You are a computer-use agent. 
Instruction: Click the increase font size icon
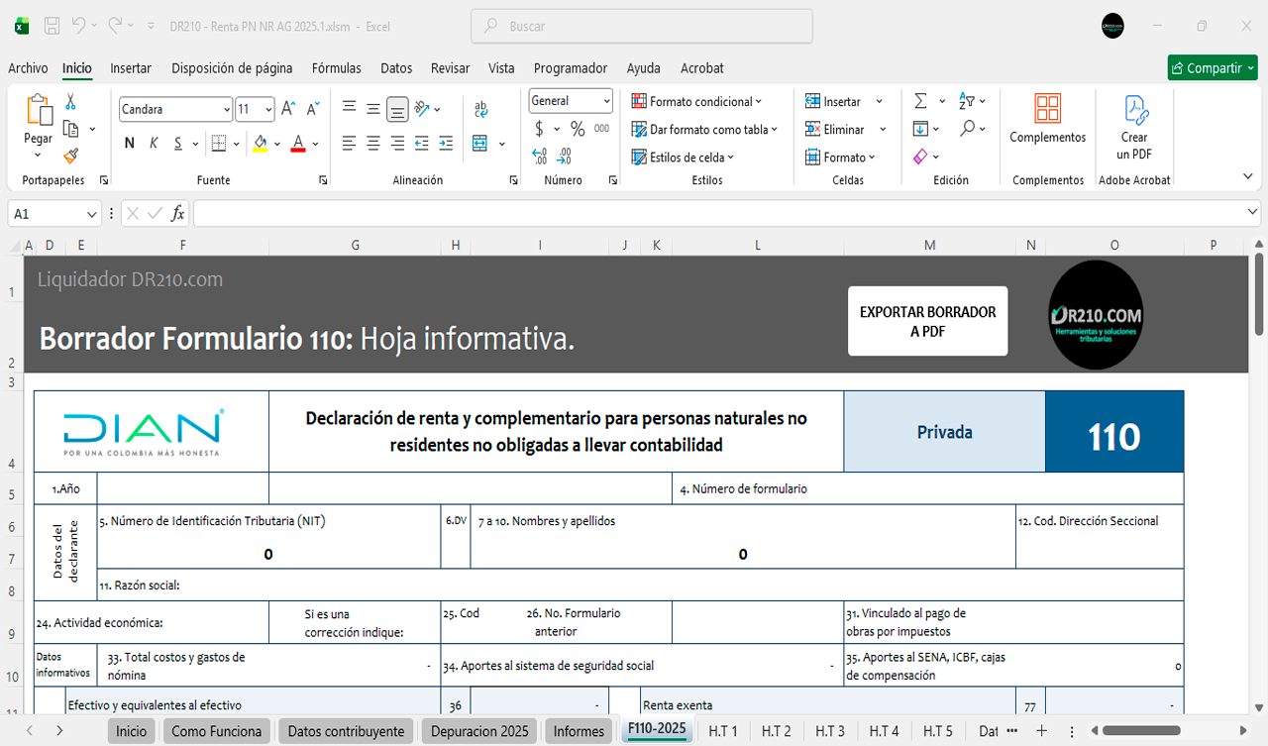pyautogui.click(x=288, y=109)
